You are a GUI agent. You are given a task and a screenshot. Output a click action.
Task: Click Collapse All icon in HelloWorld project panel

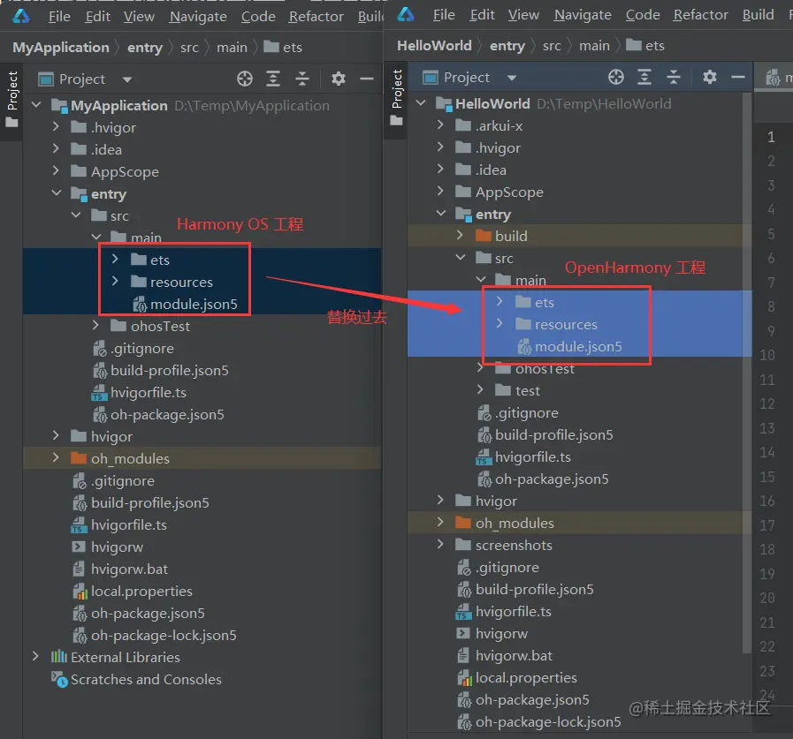(673, 78)
